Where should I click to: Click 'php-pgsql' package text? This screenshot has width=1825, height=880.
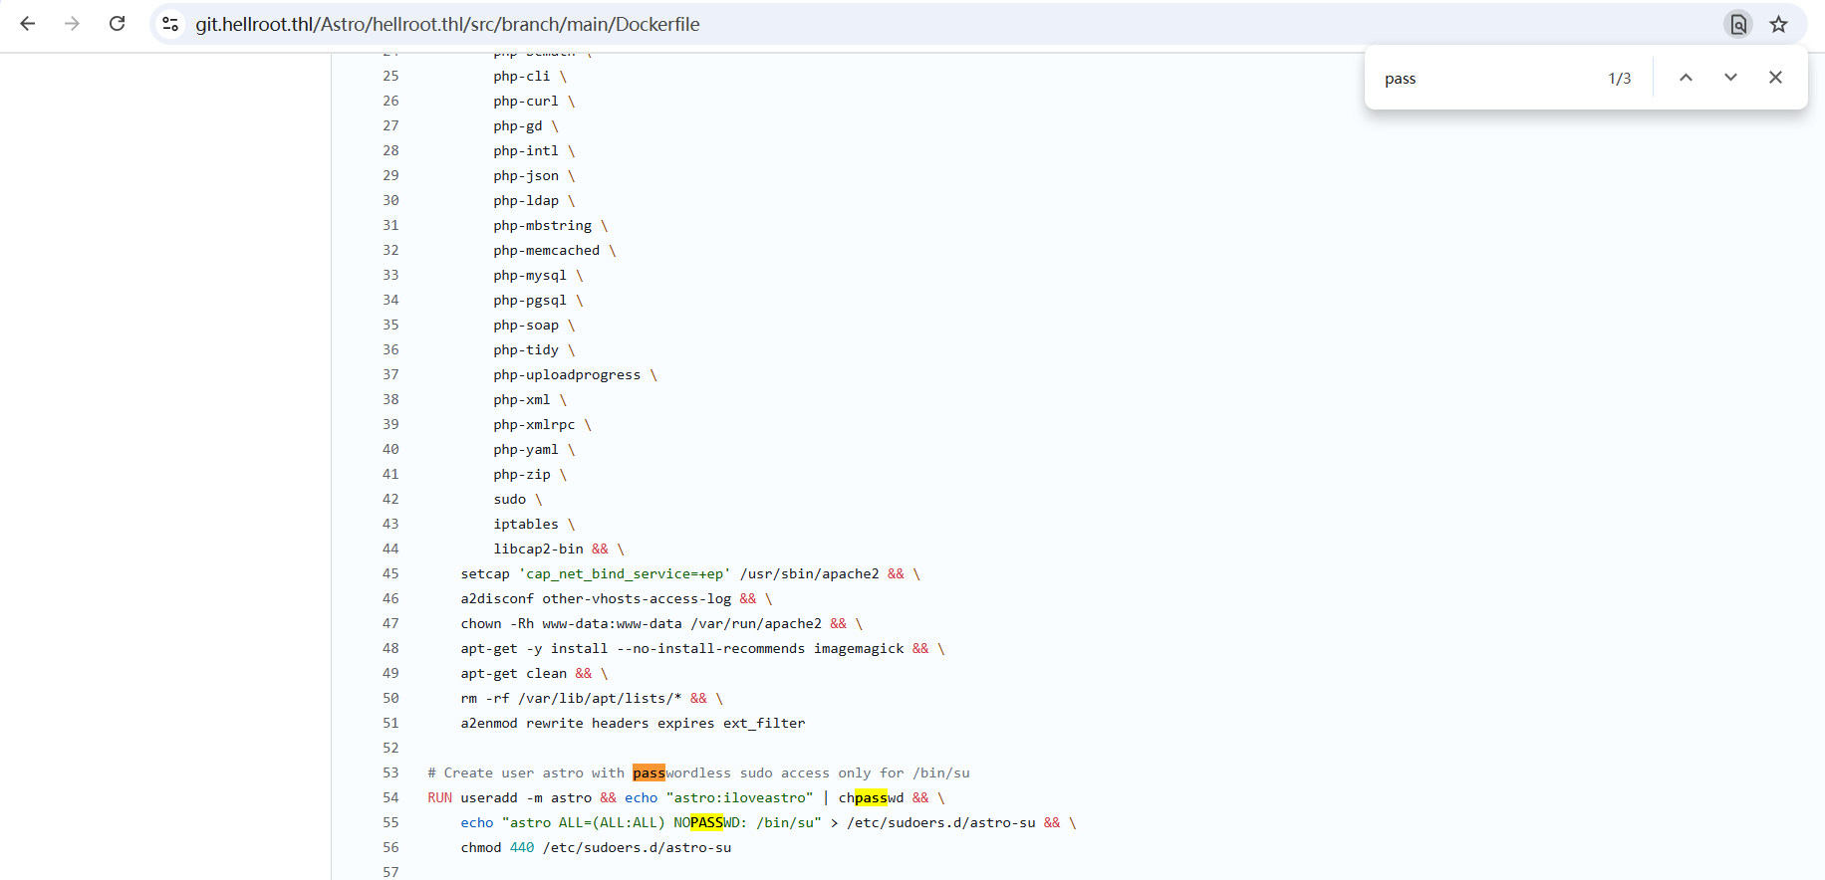[530, 300]
